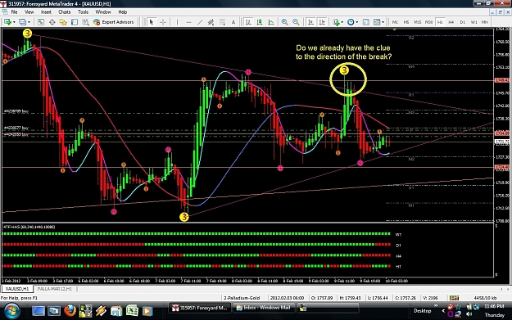Open the File menu
The height and width of the screenshot is (320, 512).
click(x=14, y=12)
